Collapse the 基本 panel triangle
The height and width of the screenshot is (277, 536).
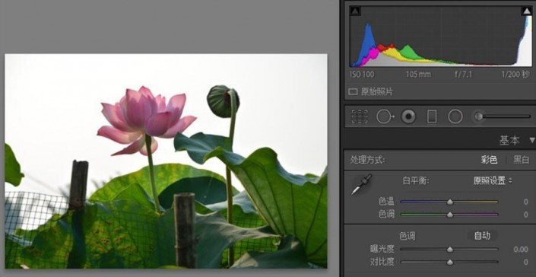coord(532,140)
